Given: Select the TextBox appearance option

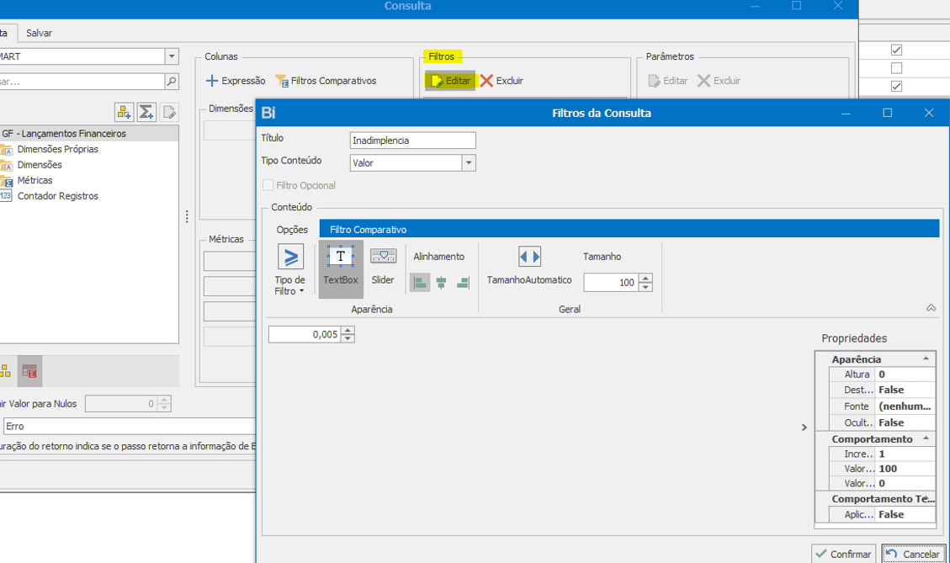Looking at the screenshot, I should pyautogui.click(x=341, y=269).
